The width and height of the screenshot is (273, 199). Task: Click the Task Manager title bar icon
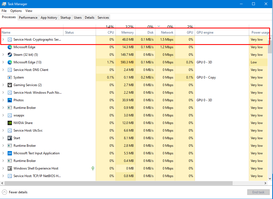click(4, 4)
